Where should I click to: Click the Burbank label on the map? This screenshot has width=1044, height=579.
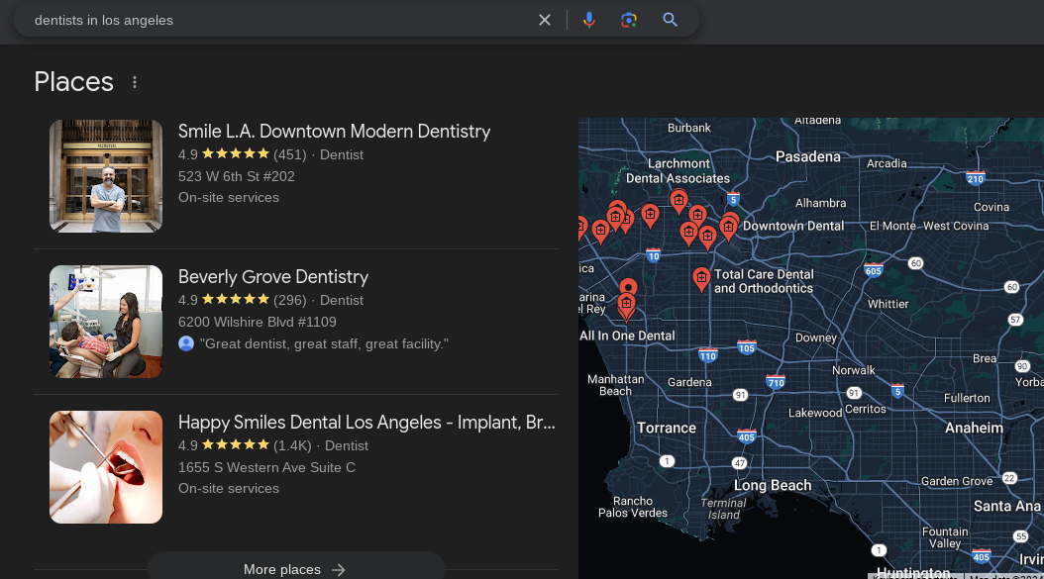point(689,128)
